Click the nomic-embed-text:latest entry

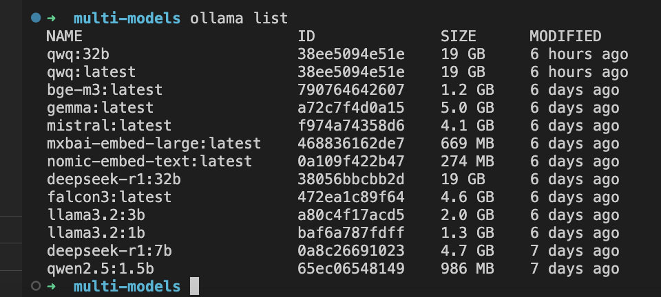tap(149, 161)
